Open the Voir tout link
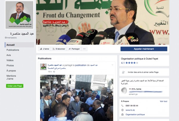The width and height of the screenshot is (179, 121). point(163,101)
